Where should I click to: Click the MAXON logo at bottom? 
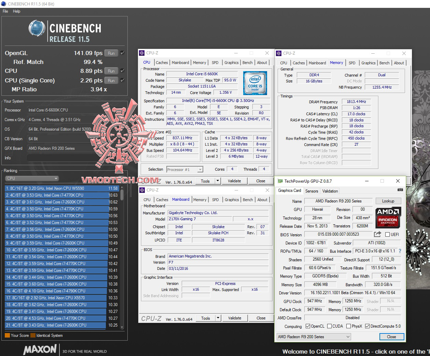point(40,350)
